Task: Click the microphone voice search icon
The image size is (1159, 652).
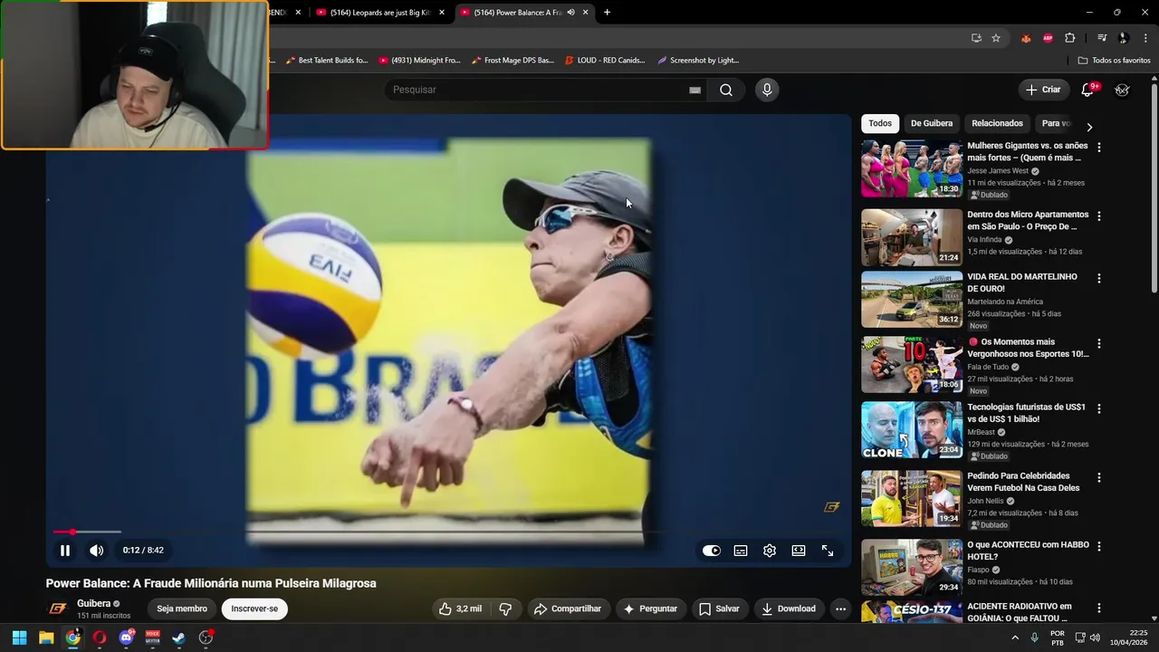Action: [767, 90]
